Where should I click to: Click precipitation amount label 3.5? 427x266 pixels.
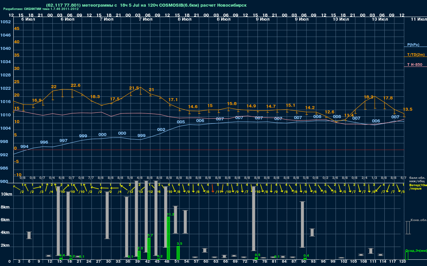(x=179, y=244)
